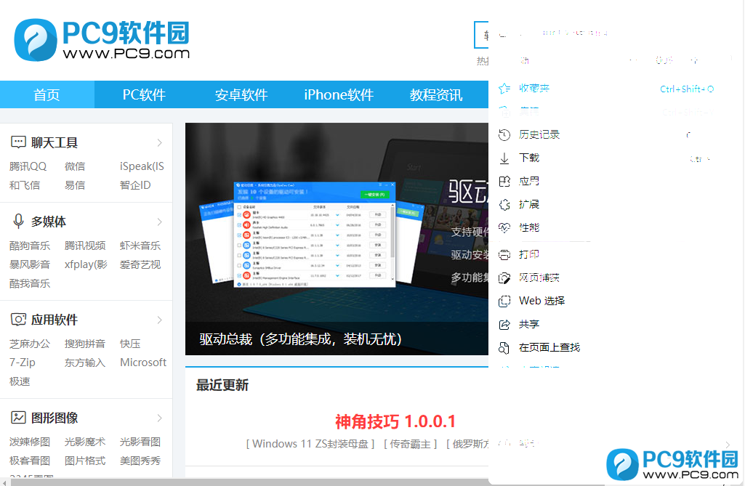This screenshot has width=745, height=486.
Task: Open the 光影魔术 link
Action: tap(85, 442)
